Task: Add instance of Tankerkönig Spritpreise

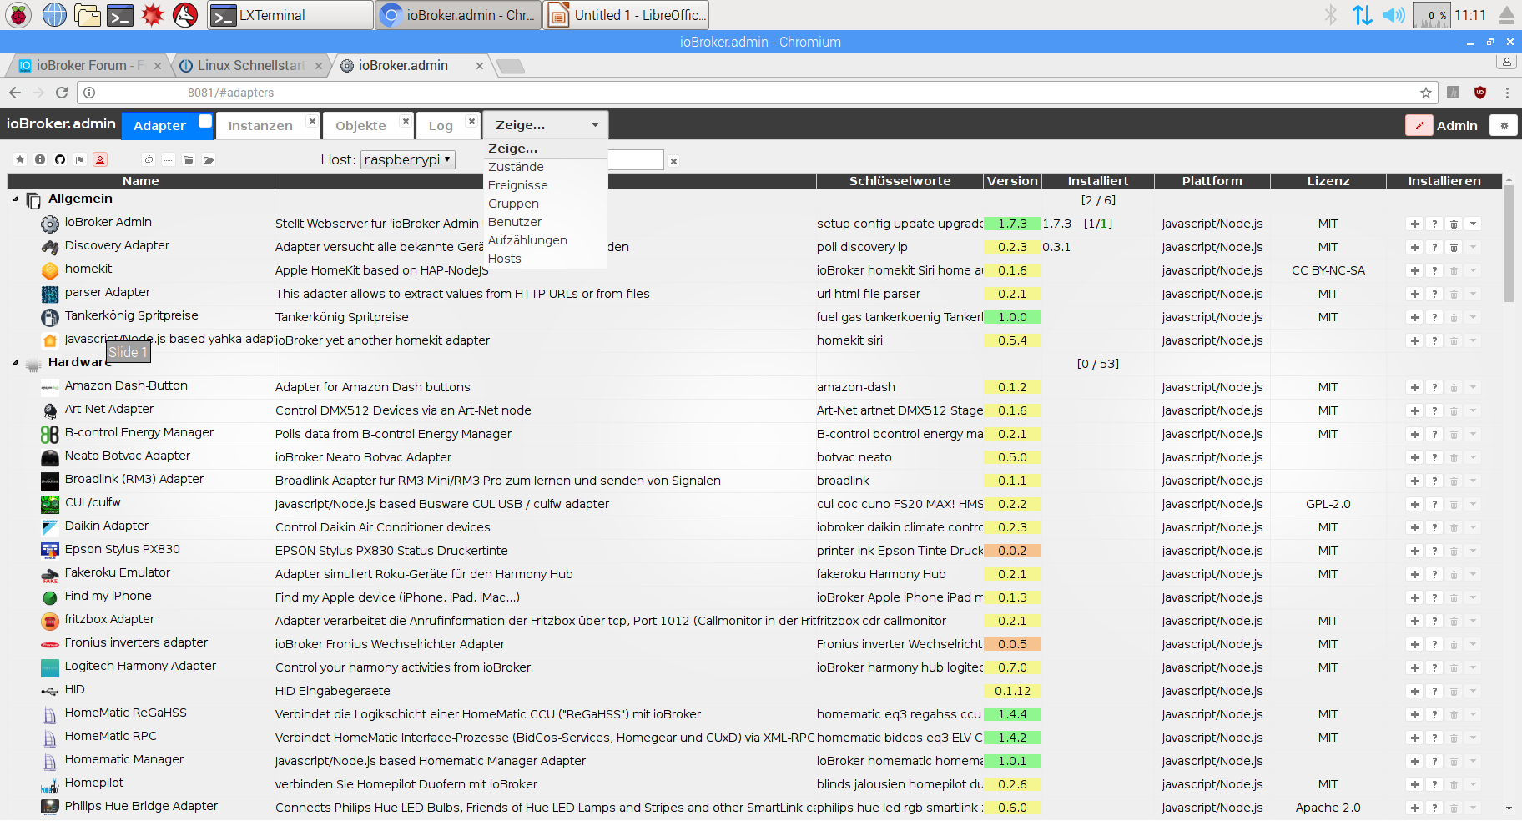Action: (1414, 317)
